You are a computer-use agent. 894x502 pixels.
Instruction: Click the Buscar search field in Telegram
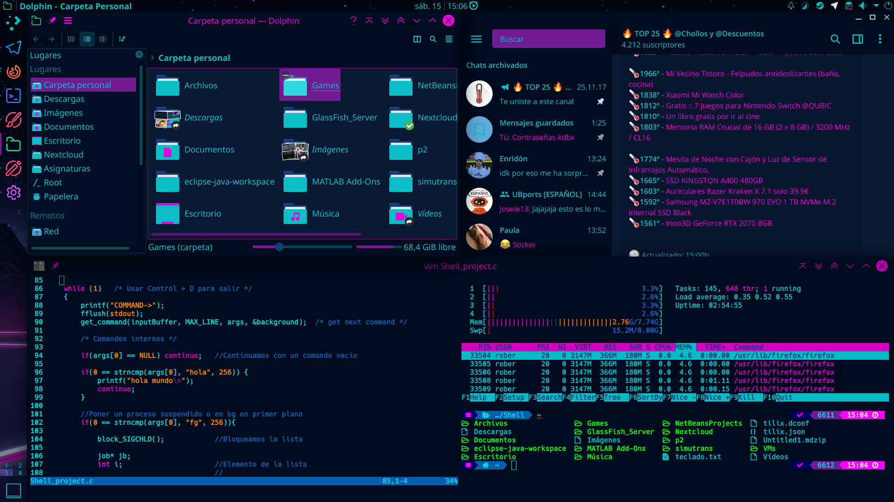click(x=548, y=39)
